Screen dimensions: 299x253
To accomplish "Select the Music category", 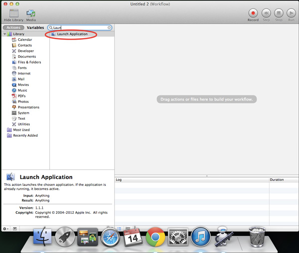I will pyautogui.click(x=22, y=90).
